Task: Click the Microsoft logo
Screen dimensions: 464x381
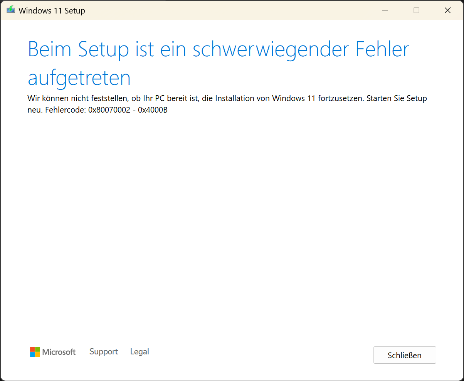Action: tap(53, 352)
